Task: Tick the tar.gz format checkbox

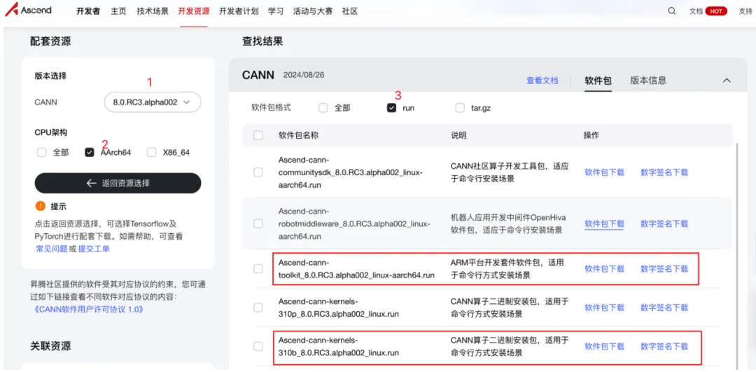Action: click(x=460, y=108)
